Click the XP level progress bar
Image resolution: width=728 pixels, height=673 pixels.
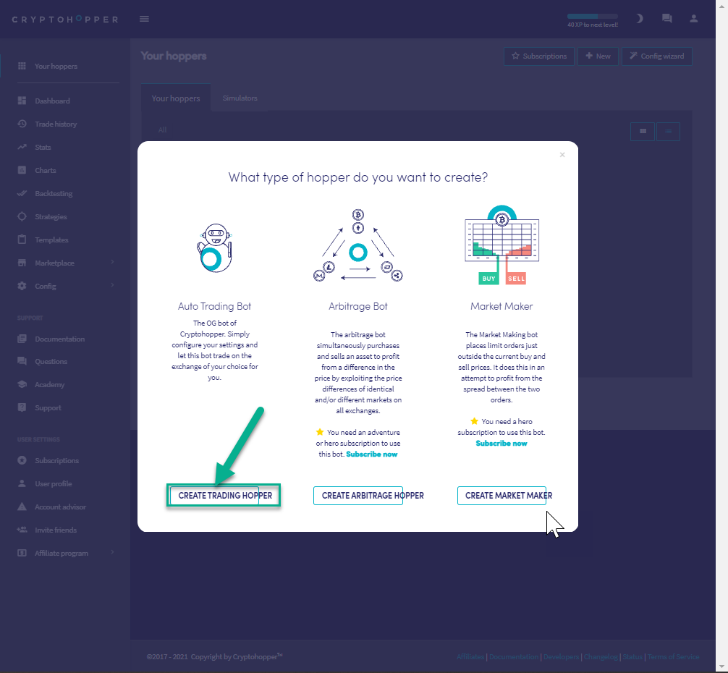pyautogui.click(x=592, y=16)
